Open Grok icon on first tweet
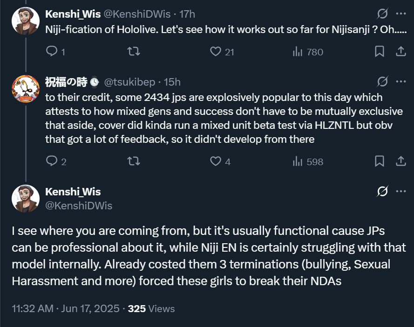 (382, 13)
